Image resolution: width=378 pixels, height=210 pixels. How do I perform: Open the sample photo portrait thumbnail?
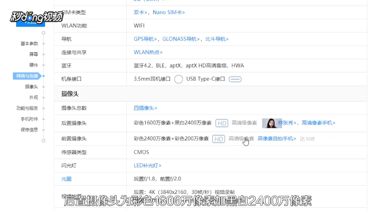click(x=272, y=123)
